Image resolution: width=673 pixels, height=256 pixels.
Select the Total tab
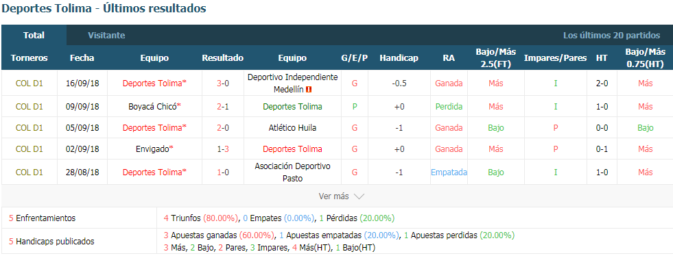[34, 36]
